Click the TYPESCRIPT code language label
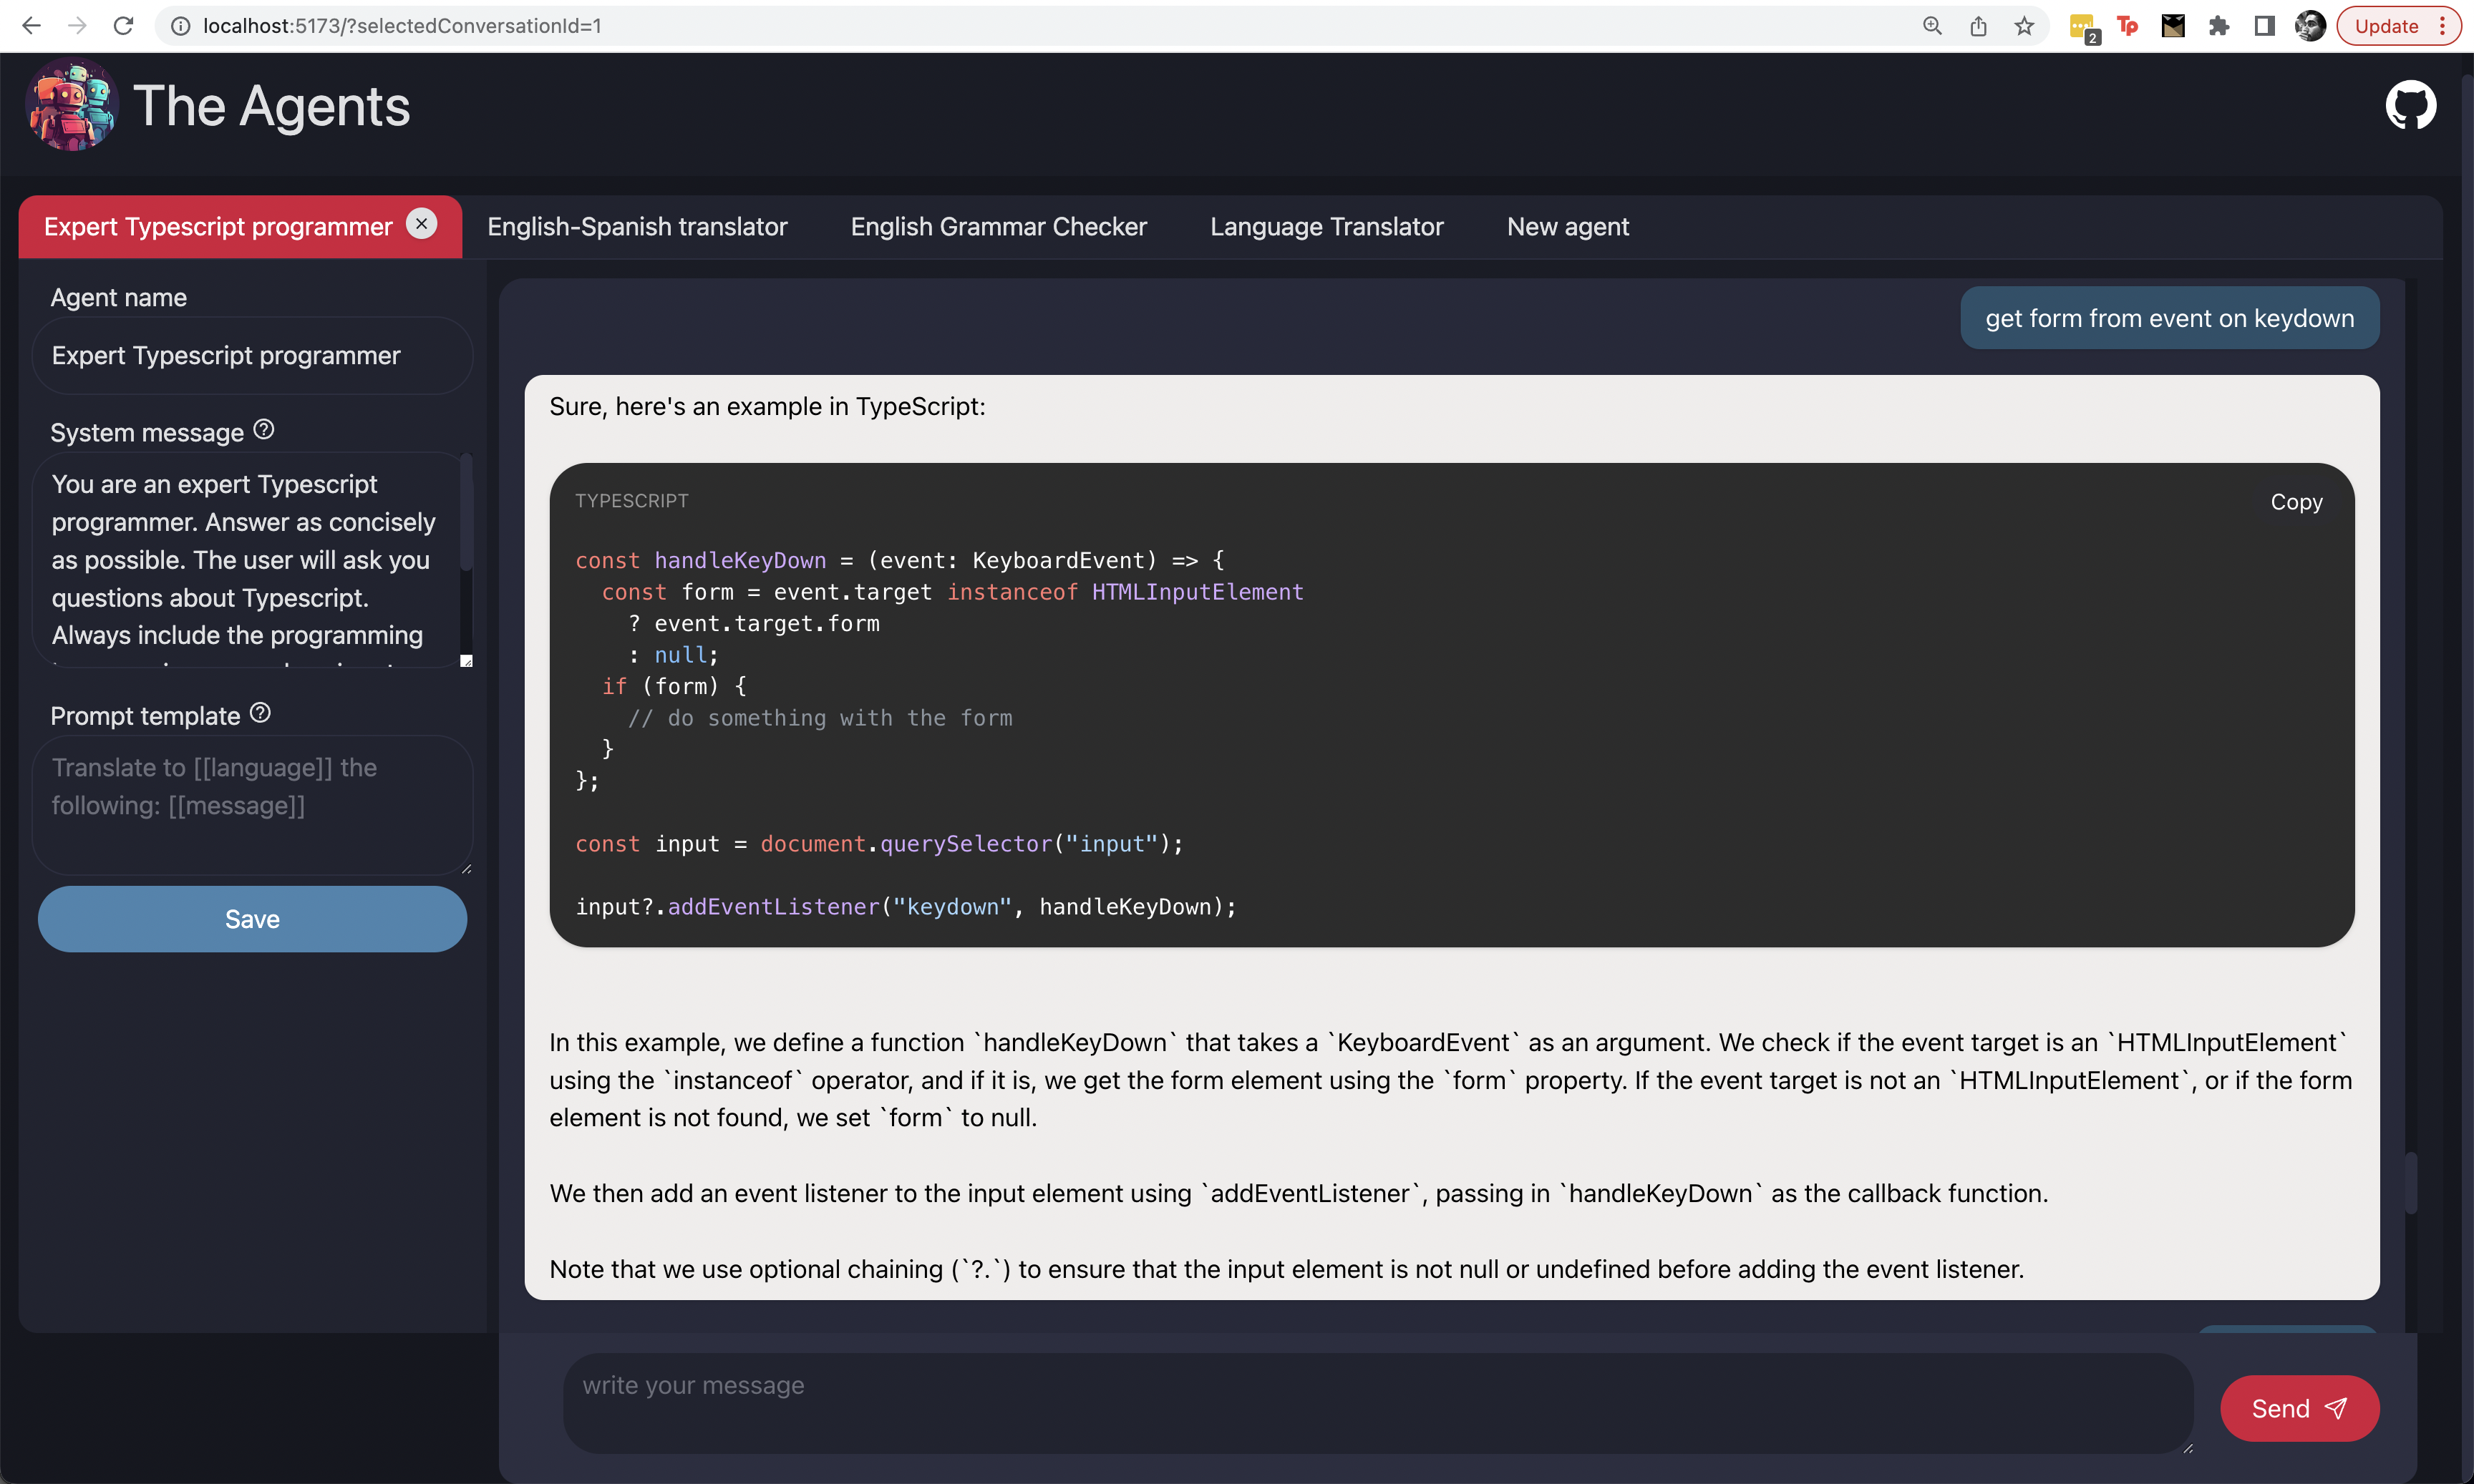2474x1484 pixels. click(631, 500)
